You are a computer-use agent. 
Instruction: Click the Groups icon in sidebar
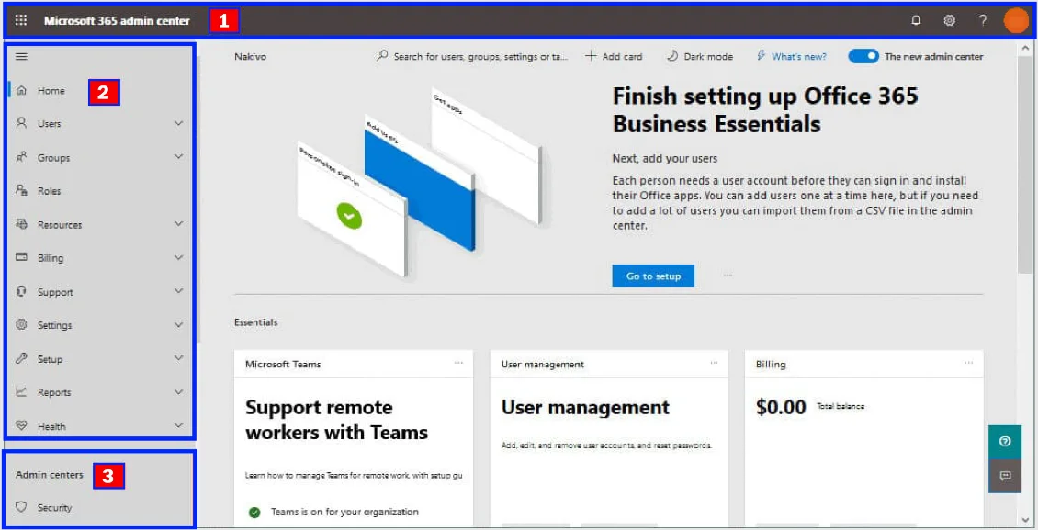22,157
